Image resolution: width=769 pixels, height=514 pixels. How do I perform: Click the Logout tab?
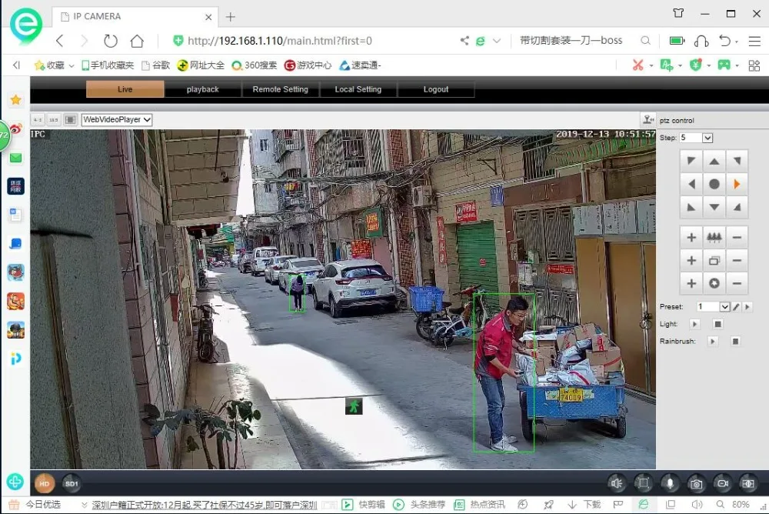pyautogui.click(x=435, y=89)
